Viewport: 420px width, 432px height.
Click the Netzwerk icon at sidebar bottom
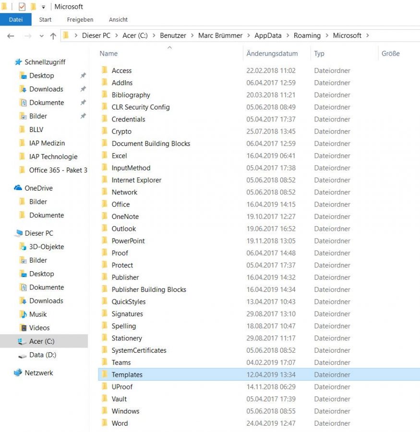pyautogui.click(x=18, y=372)
